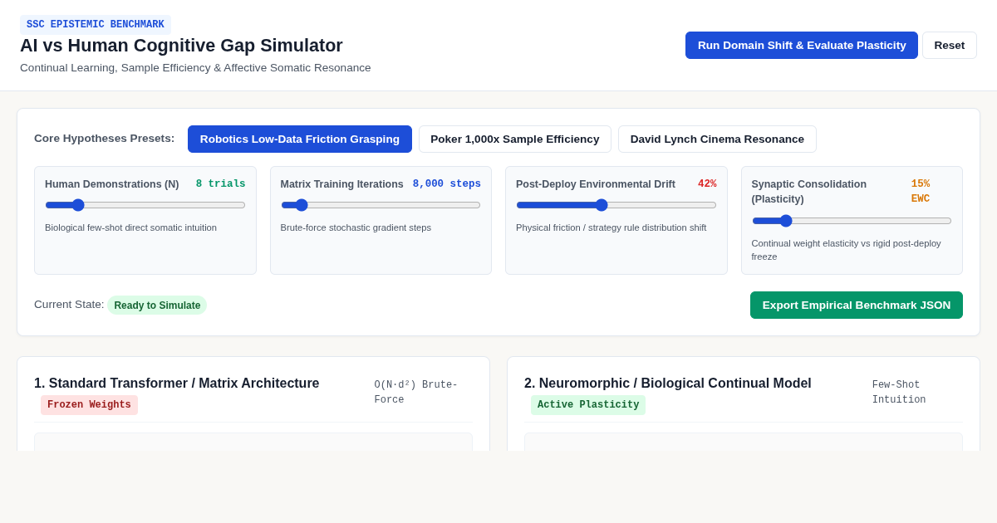
Task: Click the 42% drift value
Action: pyautogui.click(x=707, y=184)
